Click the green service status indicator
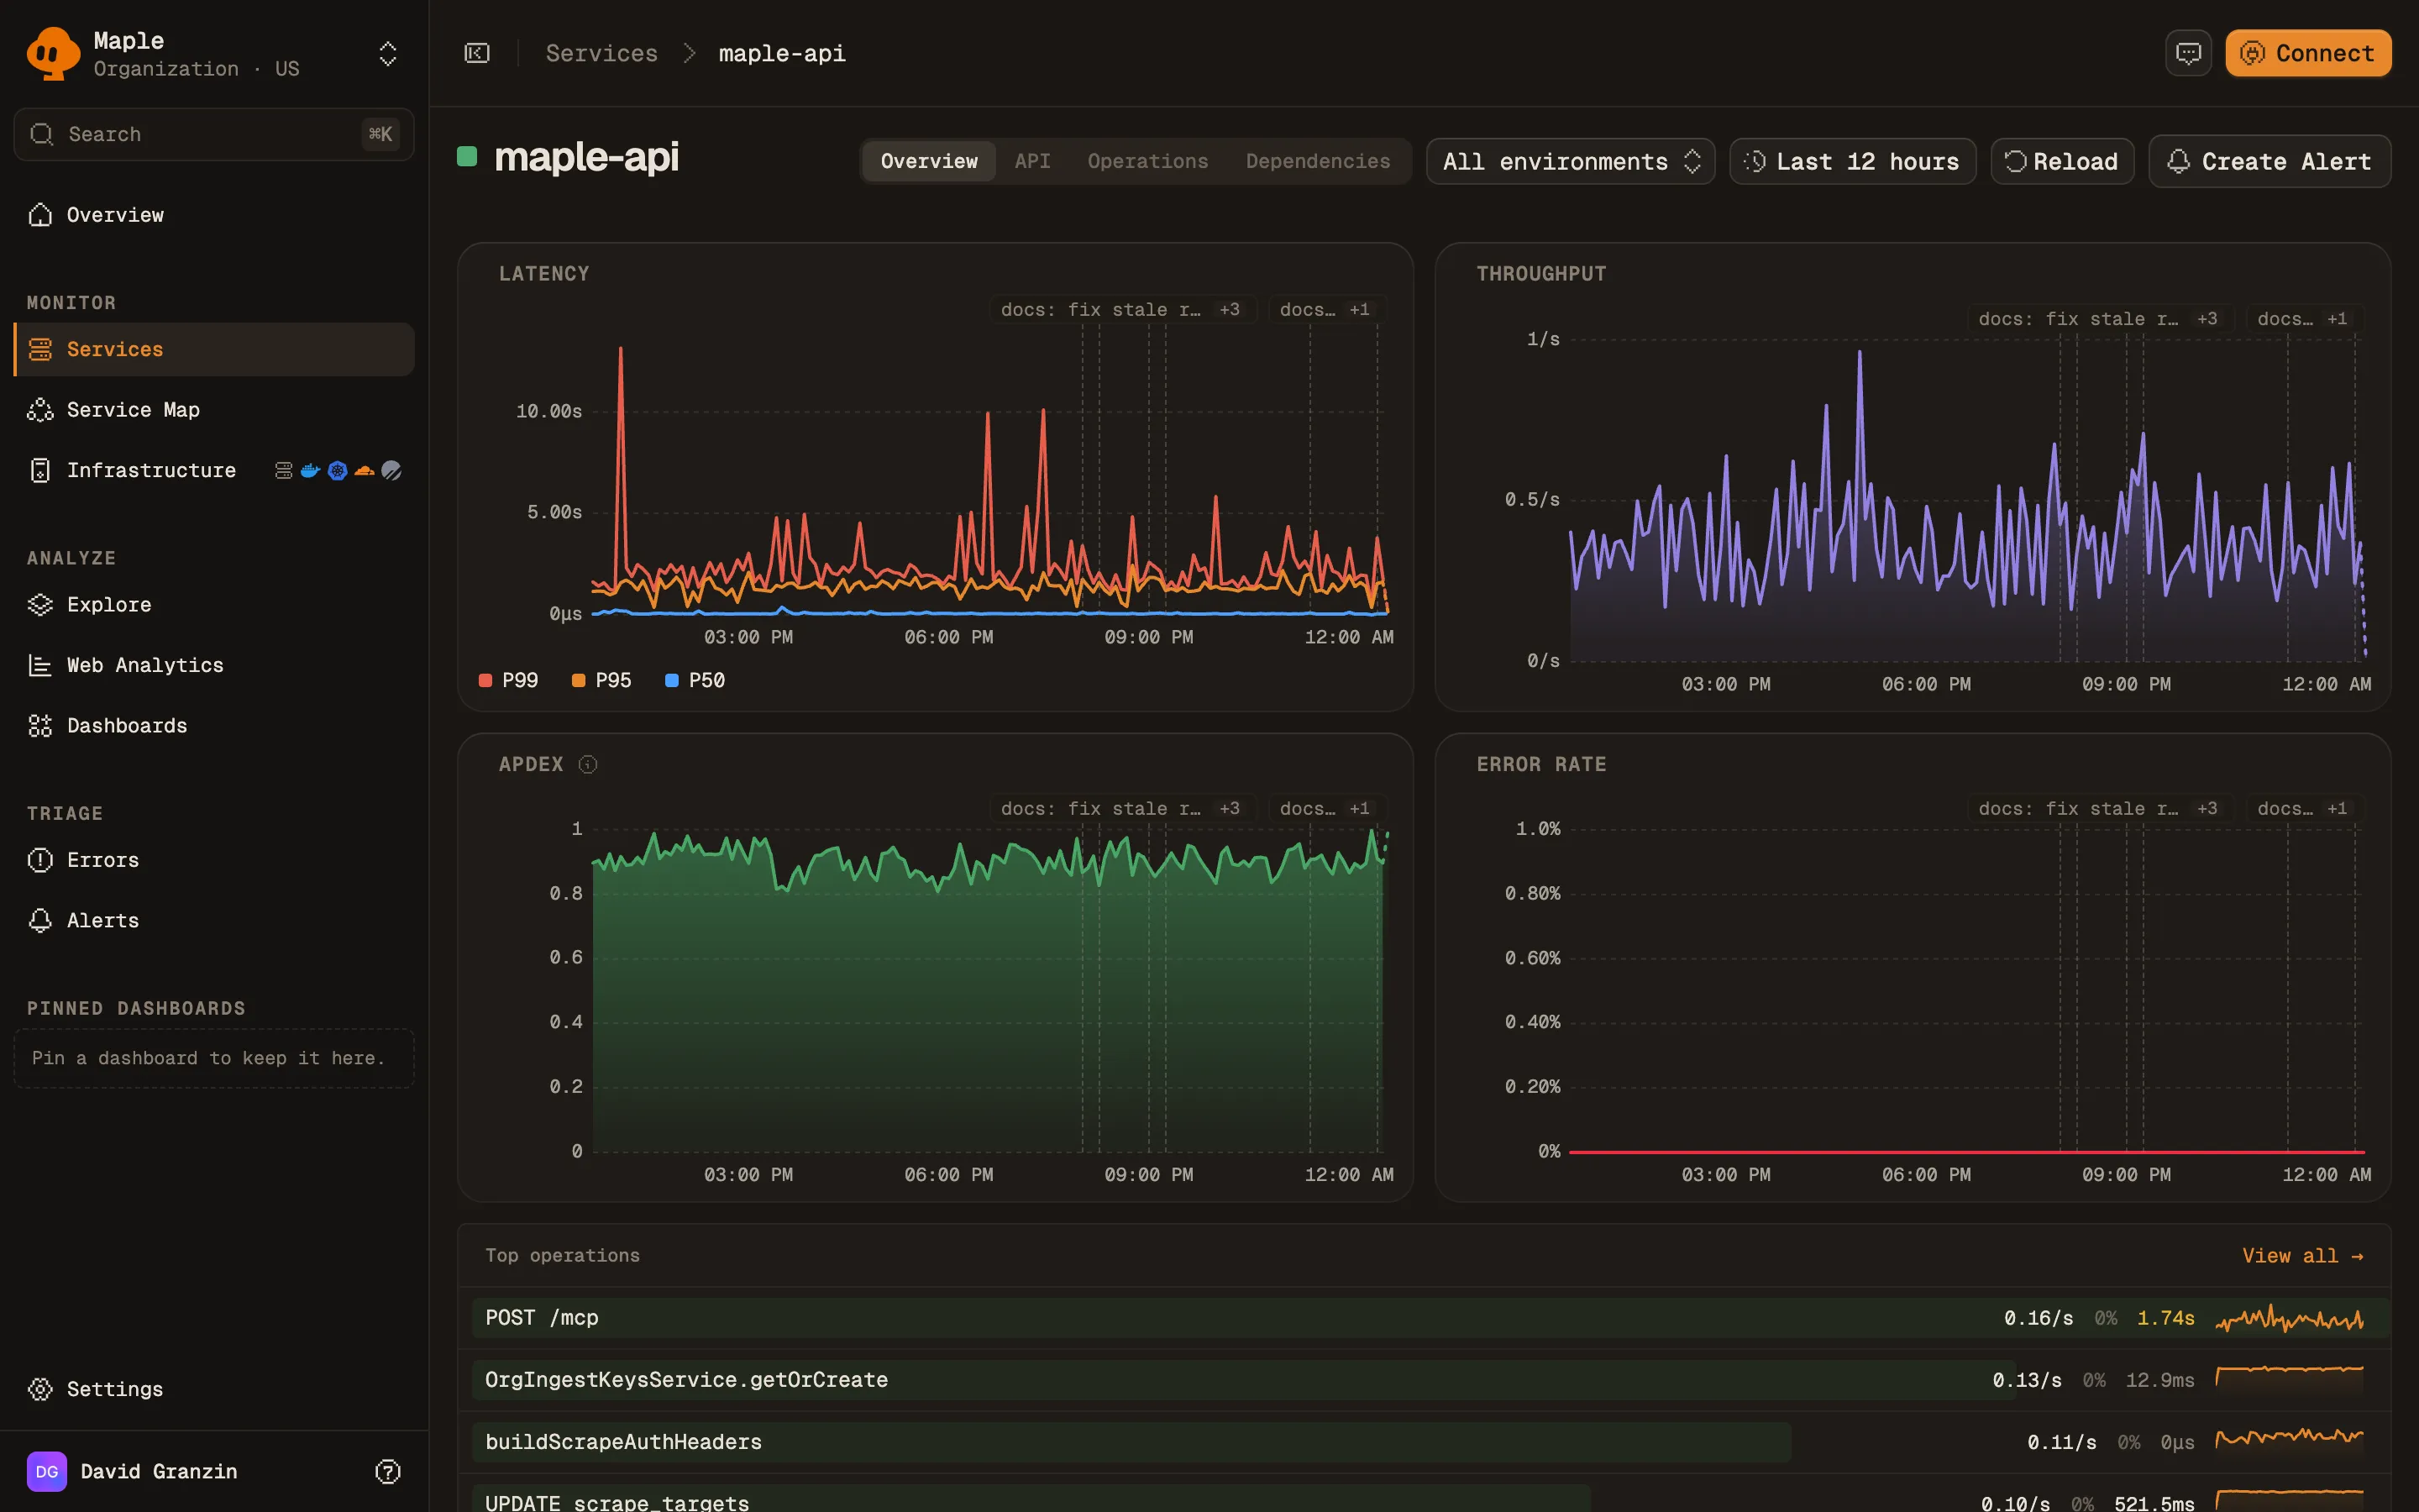Image resolution: width=2419 pixels, height=1512 pixels. [x=467, y=156]
